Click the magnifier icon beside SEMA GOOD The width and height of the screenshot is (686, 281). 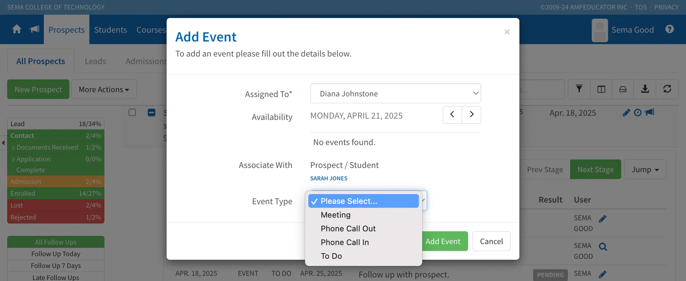point(603,247)
